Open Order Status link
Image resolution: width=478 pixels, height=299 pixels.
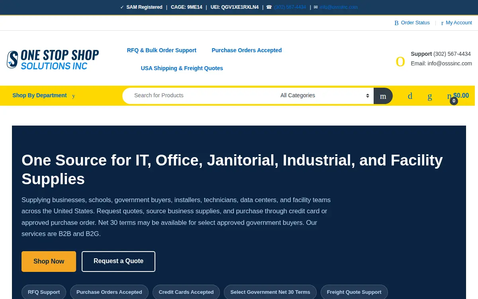click(x=415, y=23)
